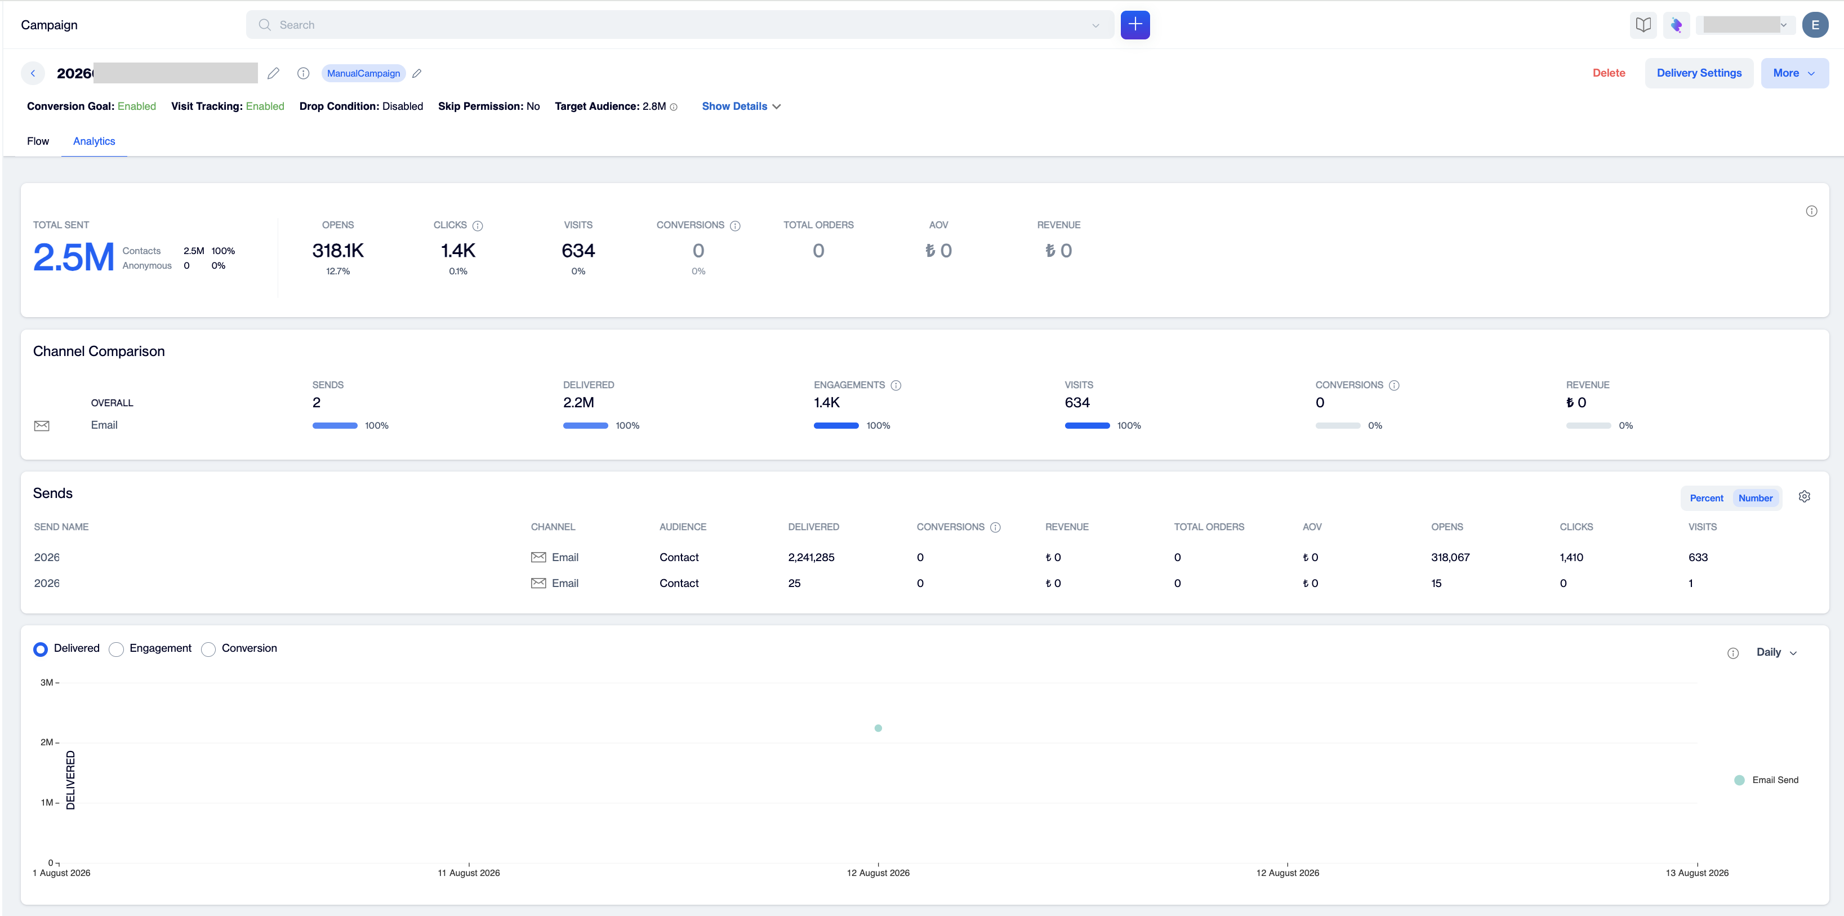
Task: Click the 1,410 clicks value
Action: coord(1571,557)
